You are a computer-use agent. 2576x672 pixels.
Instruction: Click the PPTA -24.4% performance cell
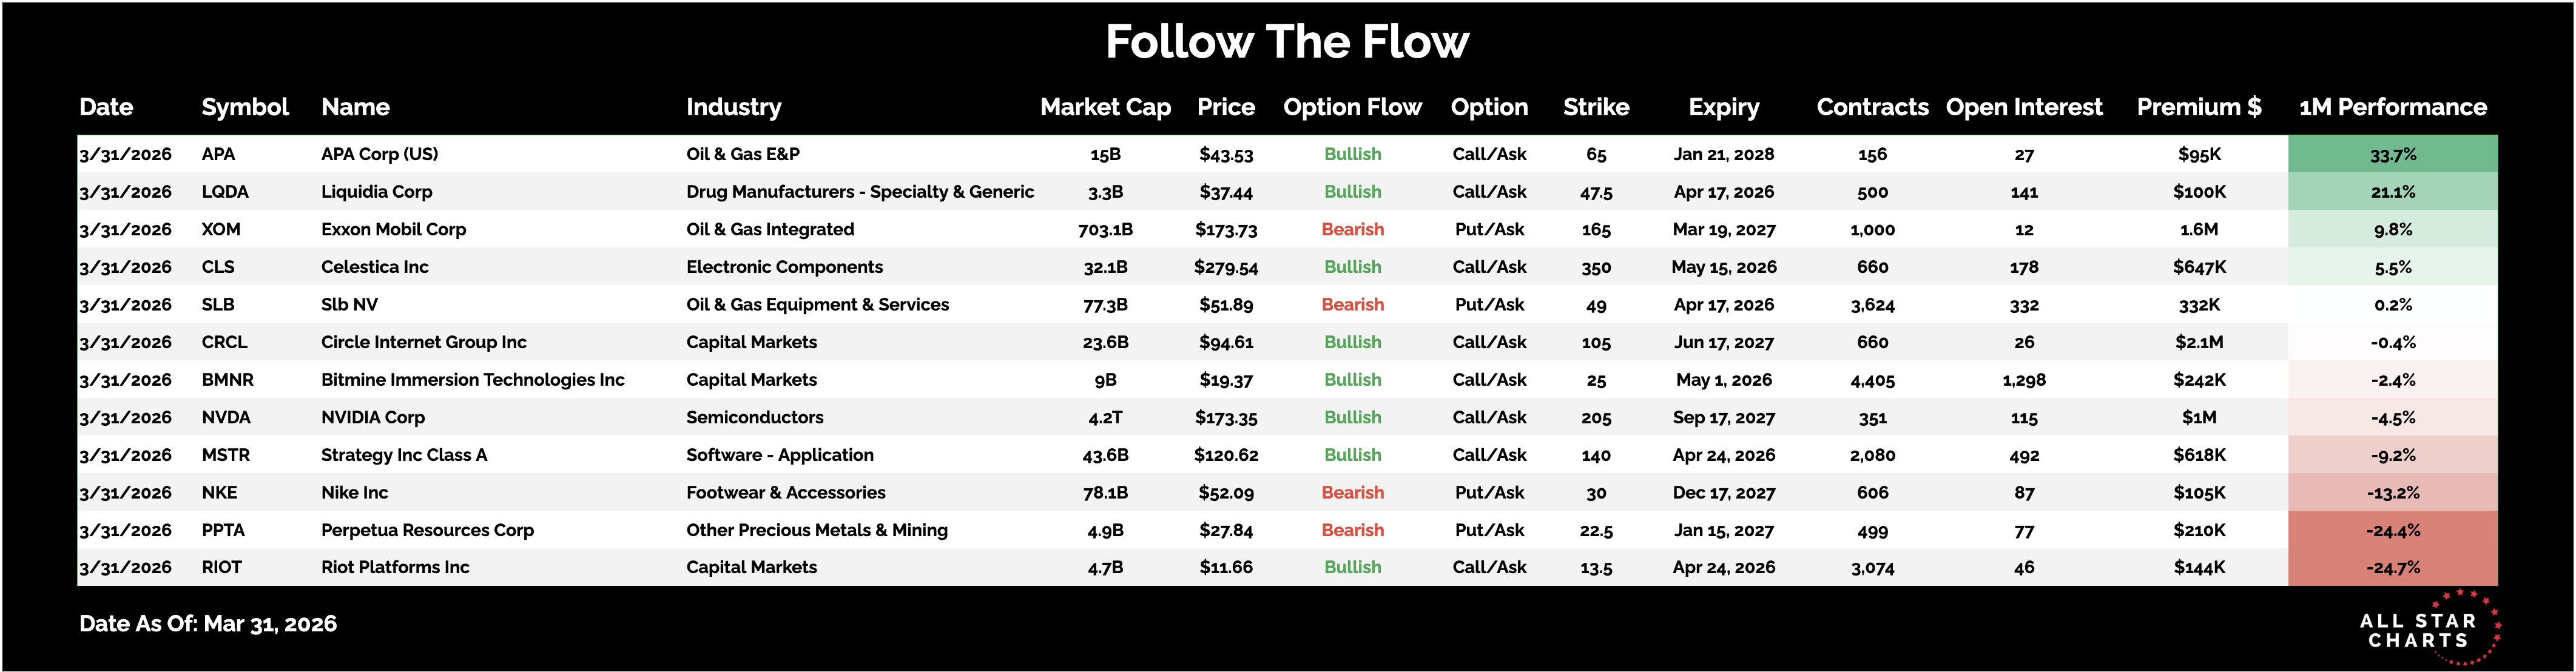click(x=2392, y=530)
